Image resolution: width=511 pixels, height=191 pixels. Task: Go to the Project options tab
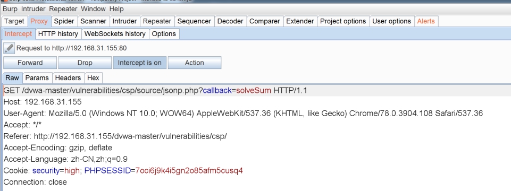(x=343, y=21)
